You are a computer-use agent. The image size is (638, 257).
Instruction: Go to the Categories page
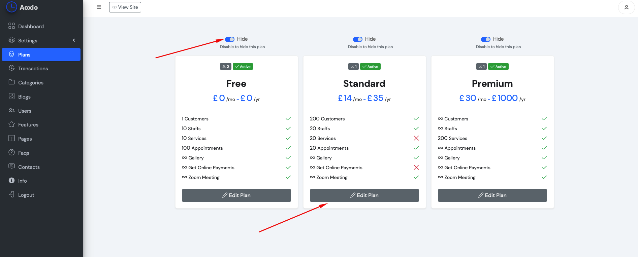coord(31,83)
